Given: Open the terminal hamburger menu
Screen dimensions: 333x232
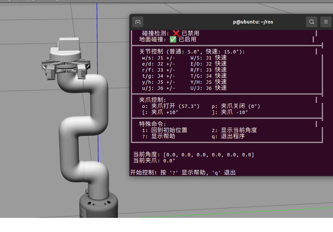Looking at the screenshot, I should [326, 22].
